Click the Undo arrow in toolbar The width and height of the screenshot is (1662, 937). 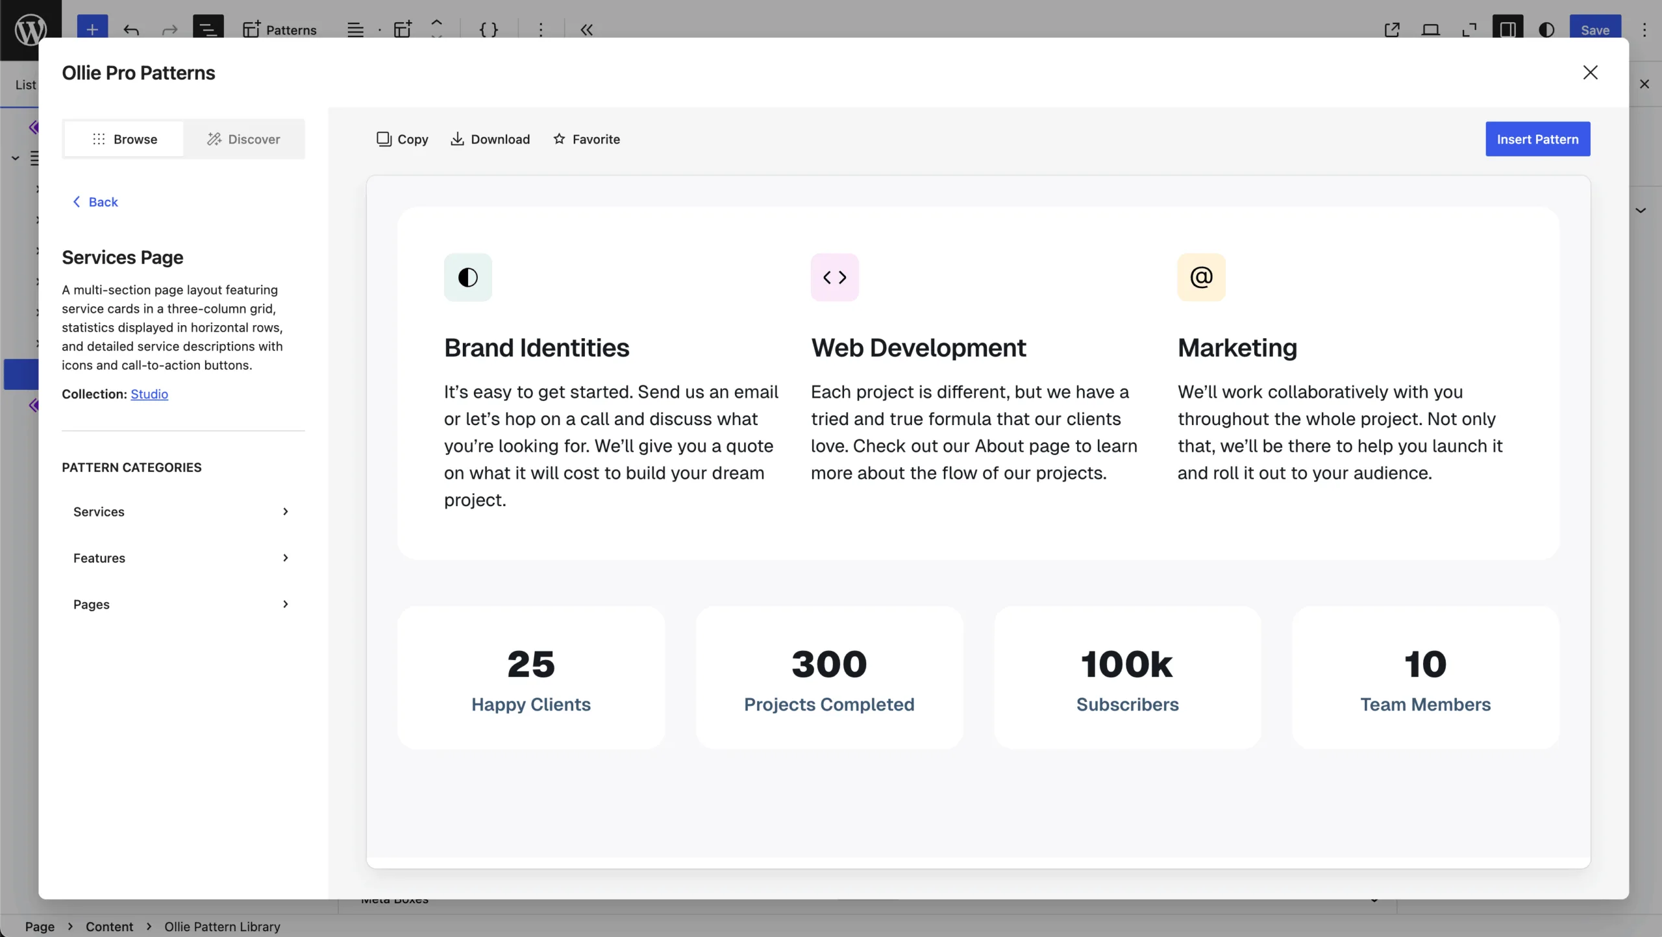tap(131, 30)
